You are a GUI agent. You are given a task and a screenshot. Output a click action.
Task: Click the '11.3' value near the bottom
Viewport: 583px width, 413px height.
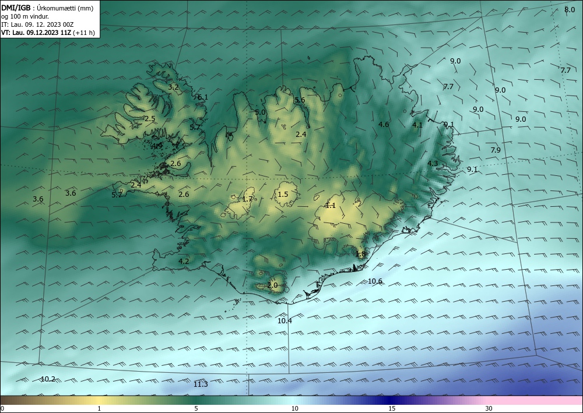pos(201,384)
